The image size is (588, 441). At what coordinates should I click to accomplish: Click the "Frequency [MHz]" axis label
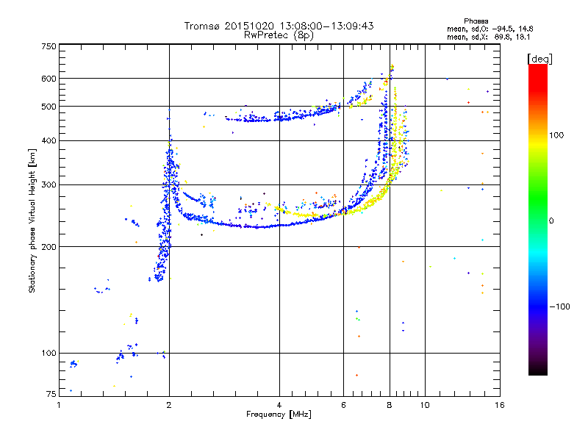click(279, 415)
